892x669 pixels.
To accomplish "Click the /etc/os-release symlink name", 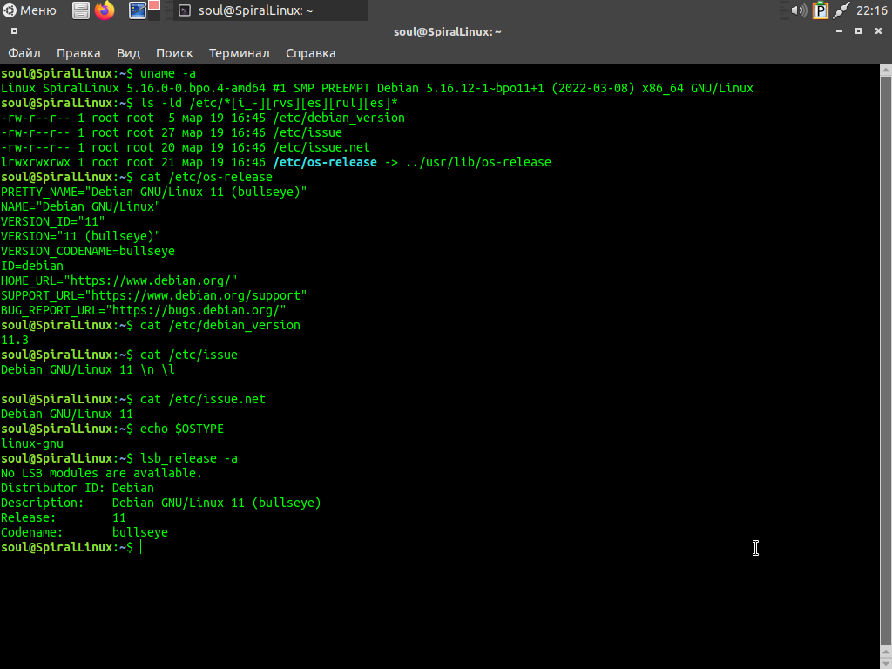I will tap(325, 162).
